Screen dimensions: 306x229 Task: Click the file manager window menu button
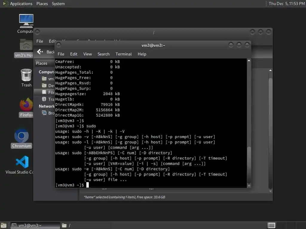click(x=37, y=32)
